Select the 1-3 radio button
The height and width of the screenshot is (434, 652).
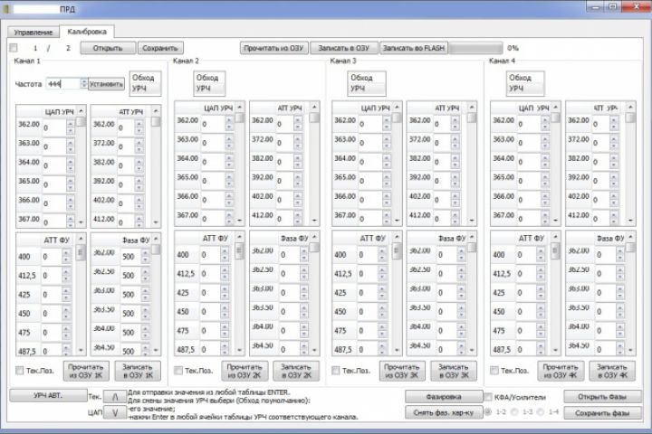point(514,412)
